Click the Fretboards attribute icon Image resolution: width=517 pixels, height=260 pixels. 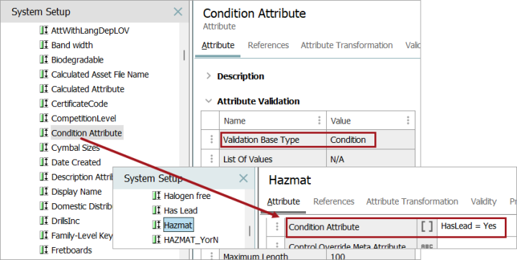click(44, 250)
